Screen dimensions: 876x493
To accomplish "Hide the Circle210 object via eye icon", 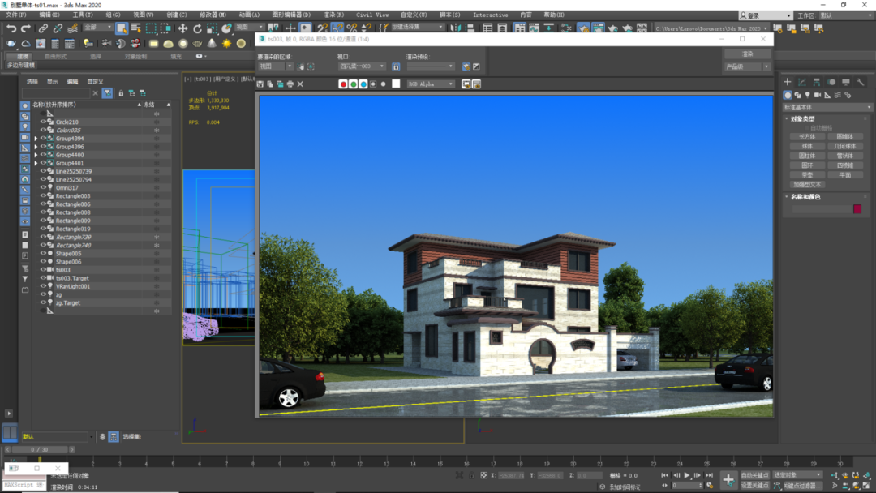I will [43, 121].
